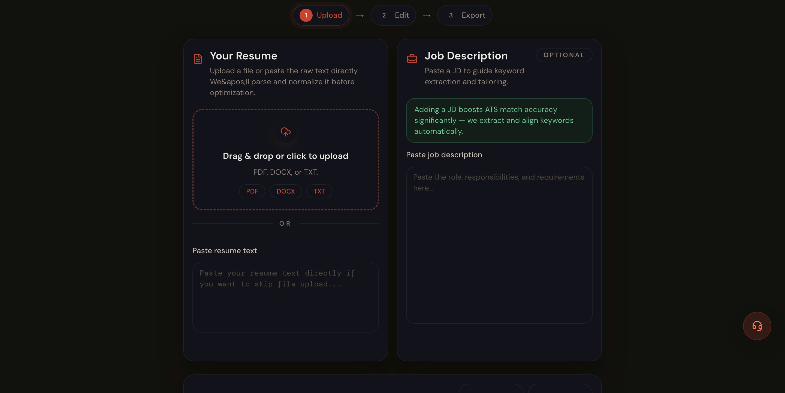Click the cloud upload icon
The image size is (785, 393).
[x=285, y=132]
